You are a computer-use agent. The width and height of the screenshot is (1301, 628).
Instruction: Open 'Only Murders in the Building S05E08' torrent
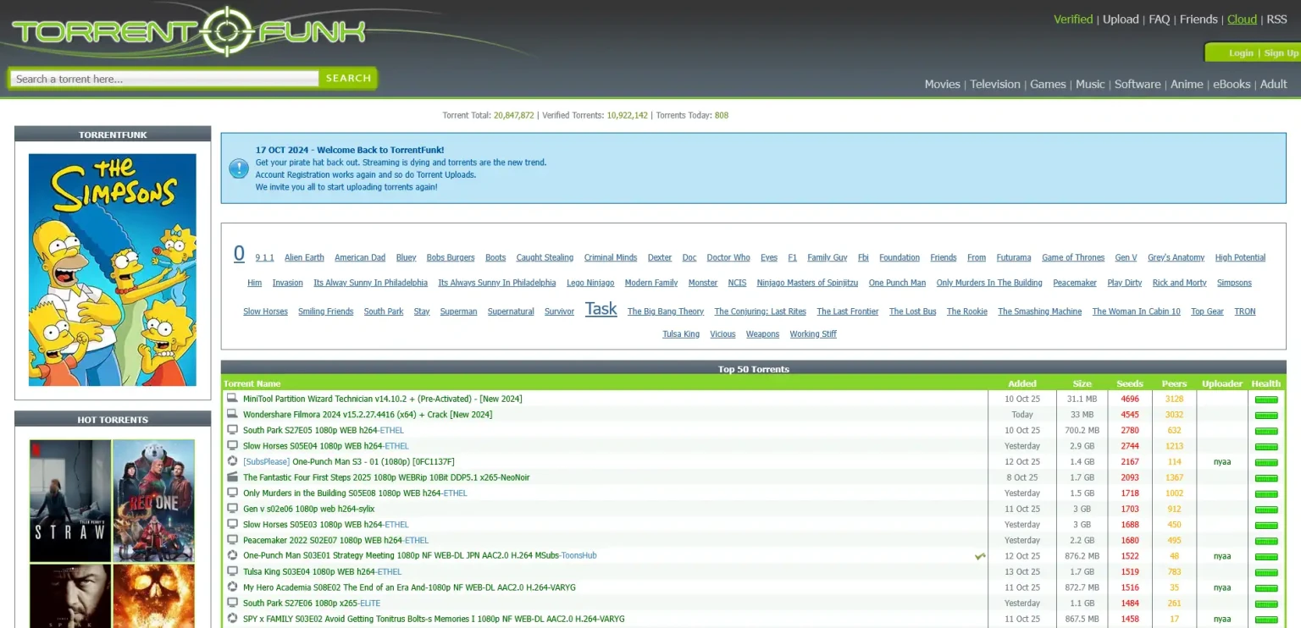click(355, 493)
